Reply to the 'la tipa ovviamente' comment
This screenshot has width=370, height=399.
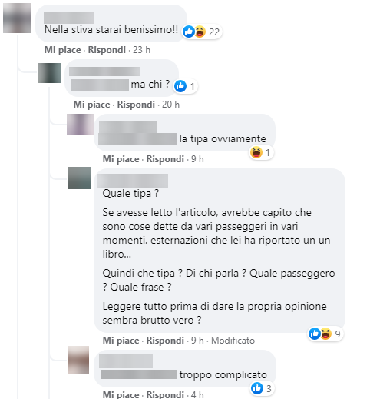tap(165, 159)
